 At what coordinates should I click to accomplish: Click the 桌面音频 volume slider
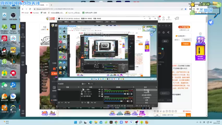point(115,101)
